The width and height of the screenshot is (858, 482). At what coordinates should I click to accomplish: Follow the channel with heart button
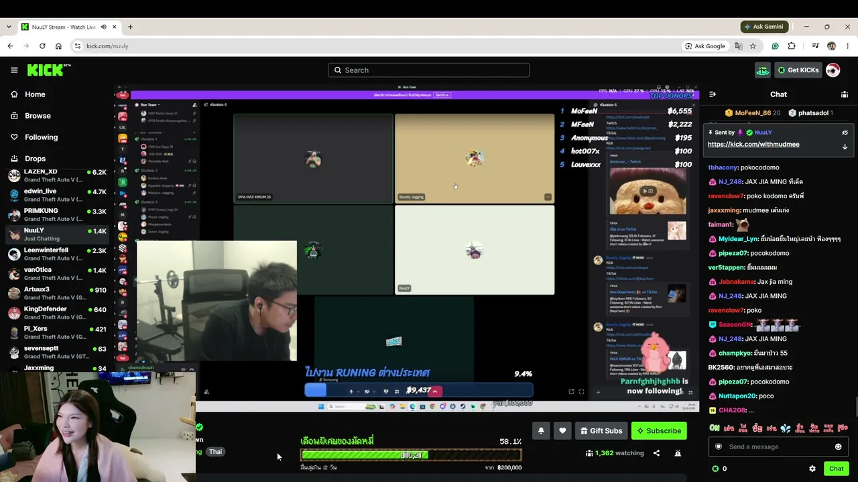[x=562, y=430]
